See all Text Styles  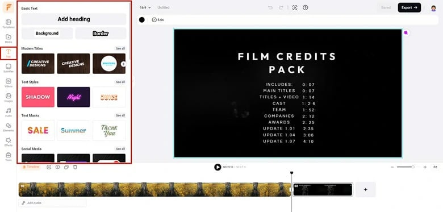pyautogui.click(x=120, y=82)
